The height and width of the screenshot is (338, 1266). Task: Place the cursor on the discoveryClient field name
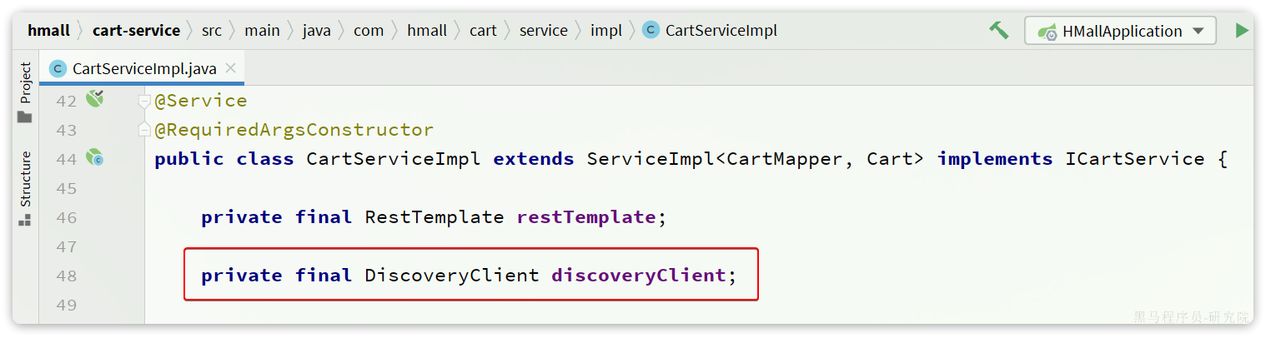[638, 276]
